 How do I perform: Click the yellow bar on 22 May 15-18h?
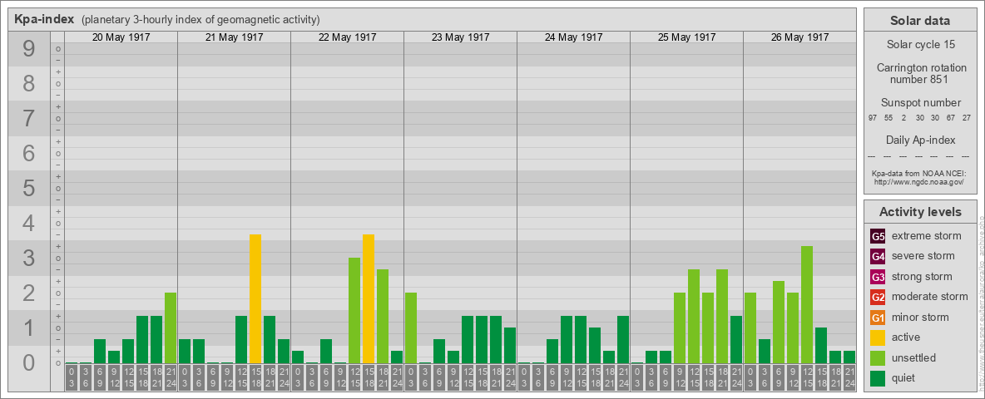click(368, 298)
